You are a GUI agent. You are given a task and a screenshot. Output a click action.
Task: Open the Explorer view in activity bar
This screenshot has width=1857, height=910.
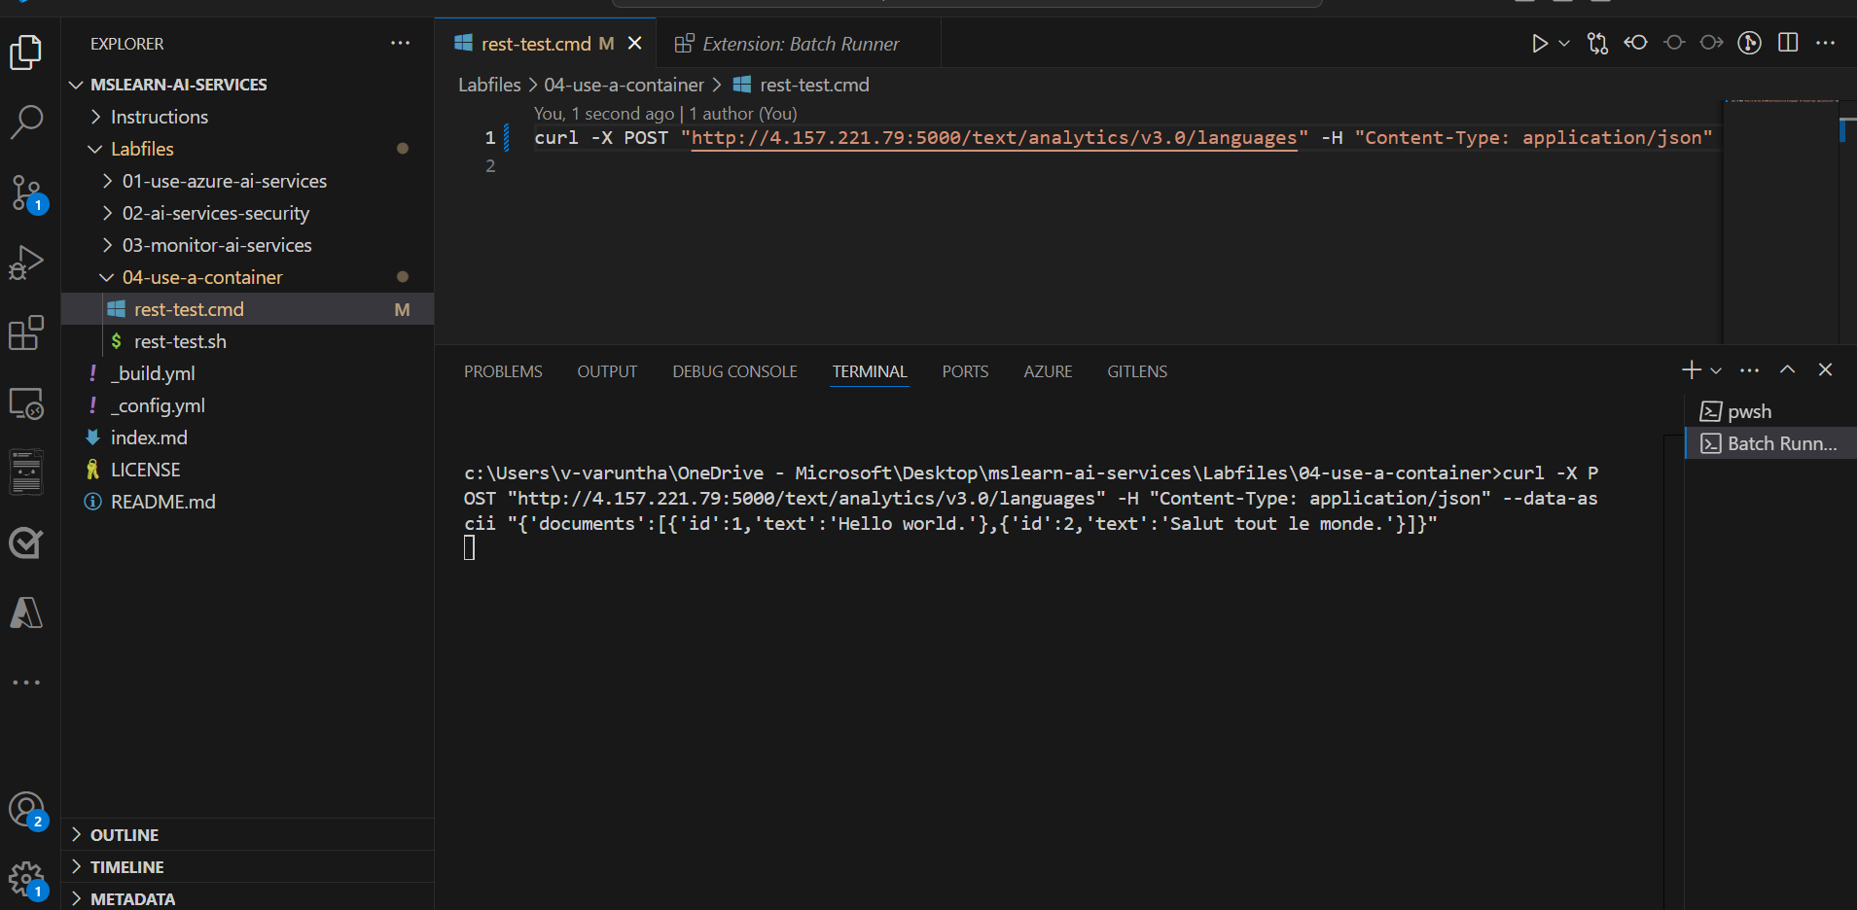coord(26,52)
